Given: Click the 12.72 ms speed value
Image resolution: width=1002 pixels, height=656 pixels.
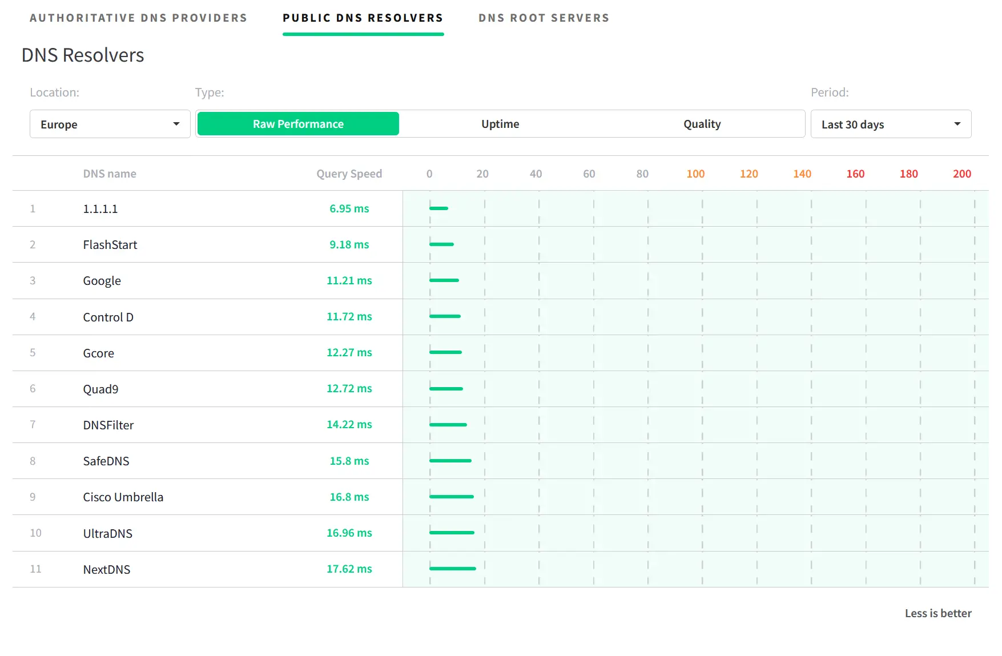Looking at the screenshot, I should coord(349,388).
